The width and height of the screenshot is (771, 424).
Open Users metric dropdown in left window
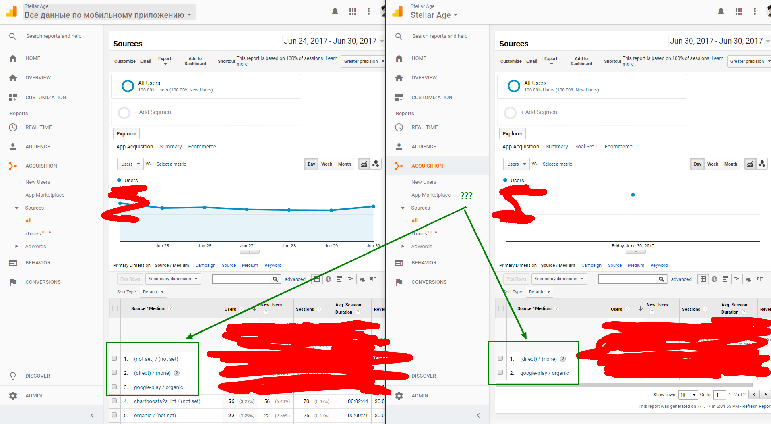click(130, 164)
